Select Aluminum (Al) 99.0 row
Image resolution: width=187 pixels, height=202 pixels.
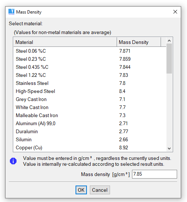90,124
